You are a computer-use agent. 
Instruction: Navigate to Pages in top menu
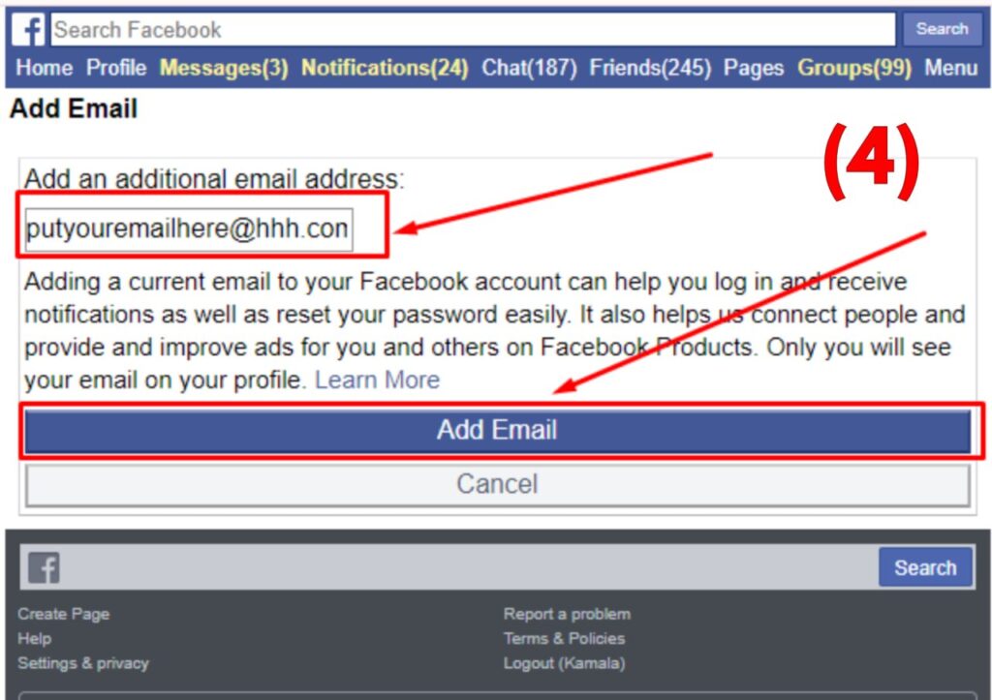coord(754,68)
